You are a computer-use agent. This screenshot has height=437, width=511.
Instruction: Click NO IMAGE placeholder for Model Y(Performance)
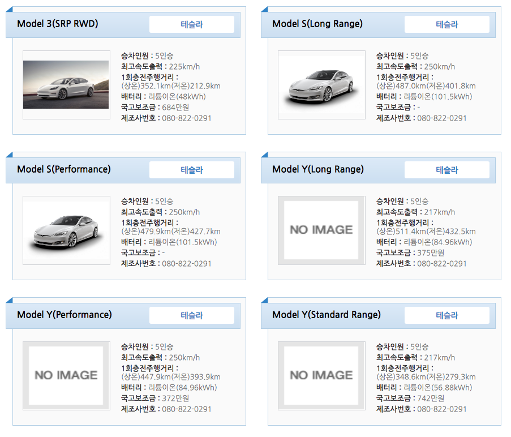click(x=66, y=375)
